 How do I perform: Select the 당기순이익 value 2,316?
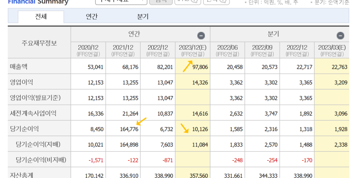[x=271, y=129]
